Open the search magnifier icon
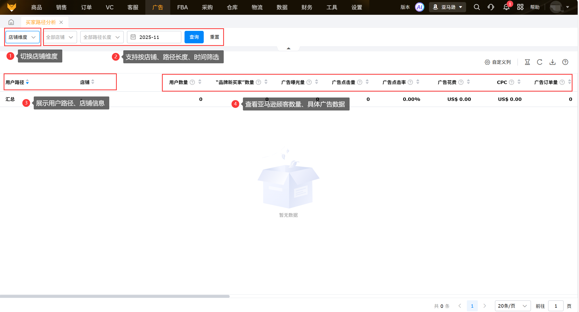This screenshot has height=312, width=579. [476, 7]
